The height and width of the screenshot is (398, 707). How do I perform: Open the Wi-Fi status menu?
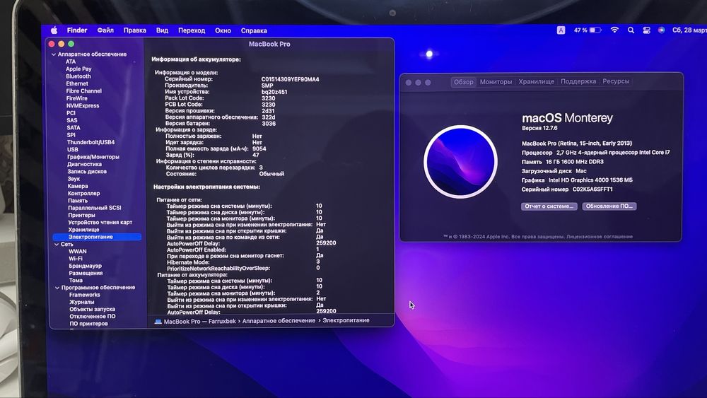point(614,30)
